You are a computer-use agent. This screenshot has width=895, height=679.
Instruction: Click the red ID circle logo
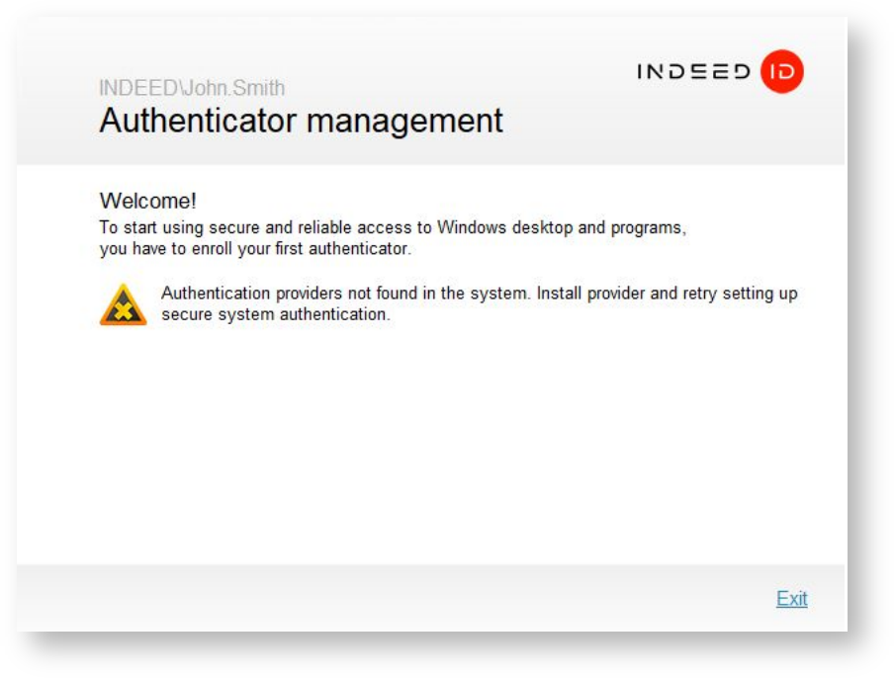[781, 72]
